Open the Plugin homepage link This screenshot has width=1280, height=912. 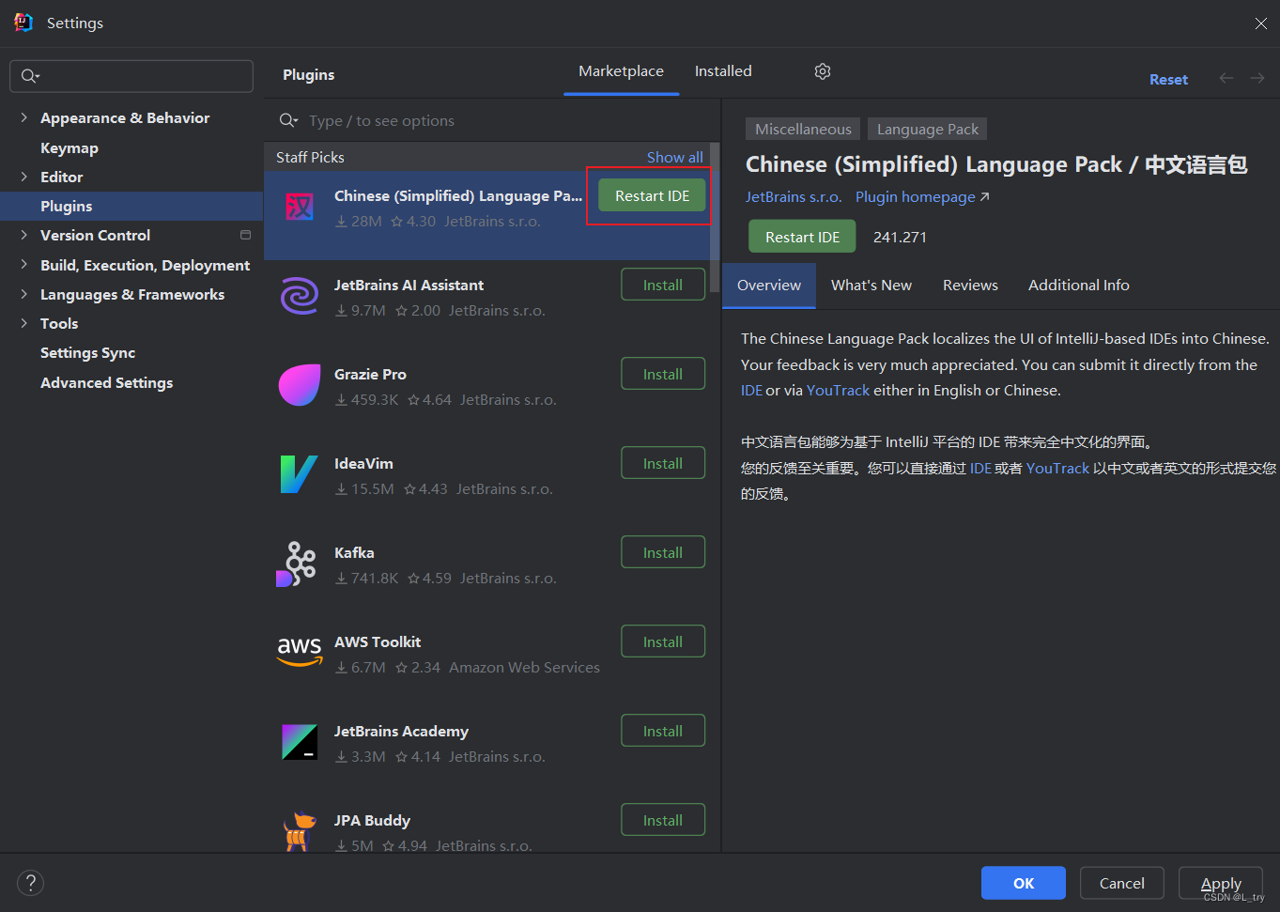(922, 196)
